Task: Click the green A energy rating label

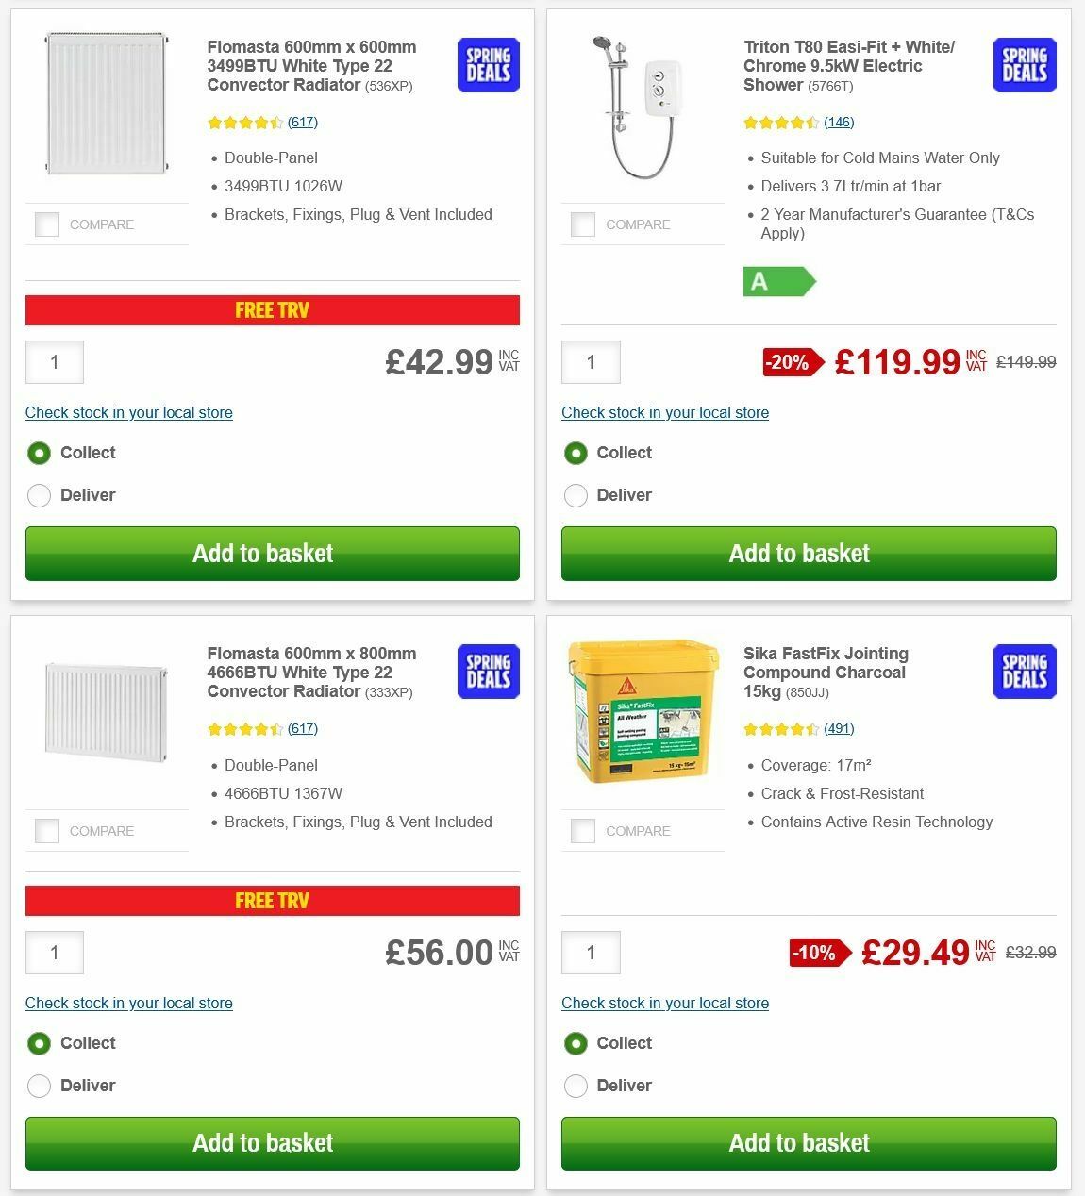Action: coord(779,281)
